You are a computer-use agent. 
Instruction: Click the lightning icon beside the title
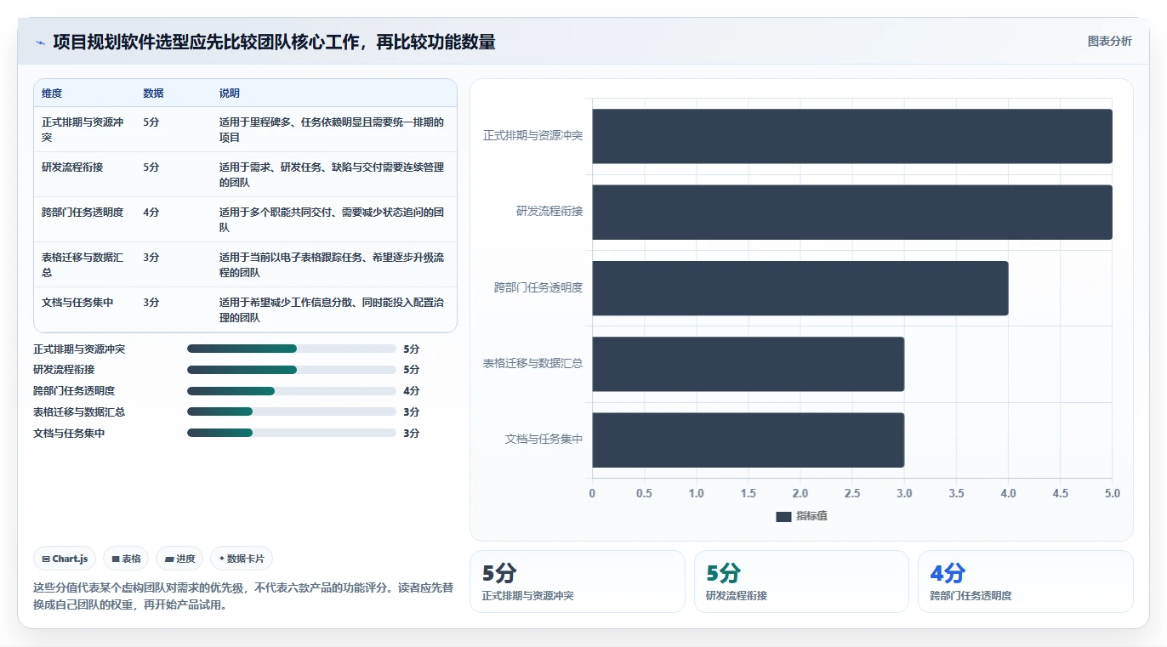[40, 42]
